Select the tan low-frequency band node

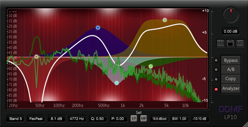[x=36, y=57]
